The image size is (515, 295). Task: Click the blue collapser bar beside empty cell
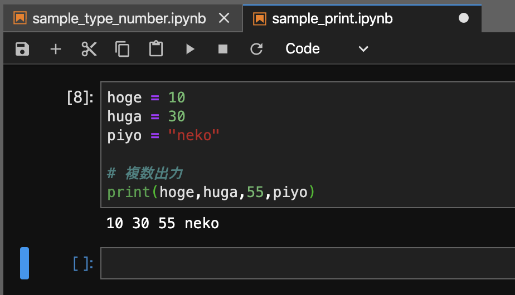[25, 263]
